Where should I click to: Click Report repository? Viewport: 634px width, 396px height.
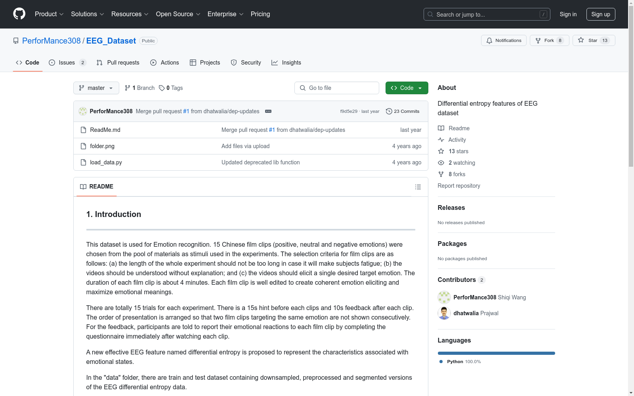click(x=459, y=186)
